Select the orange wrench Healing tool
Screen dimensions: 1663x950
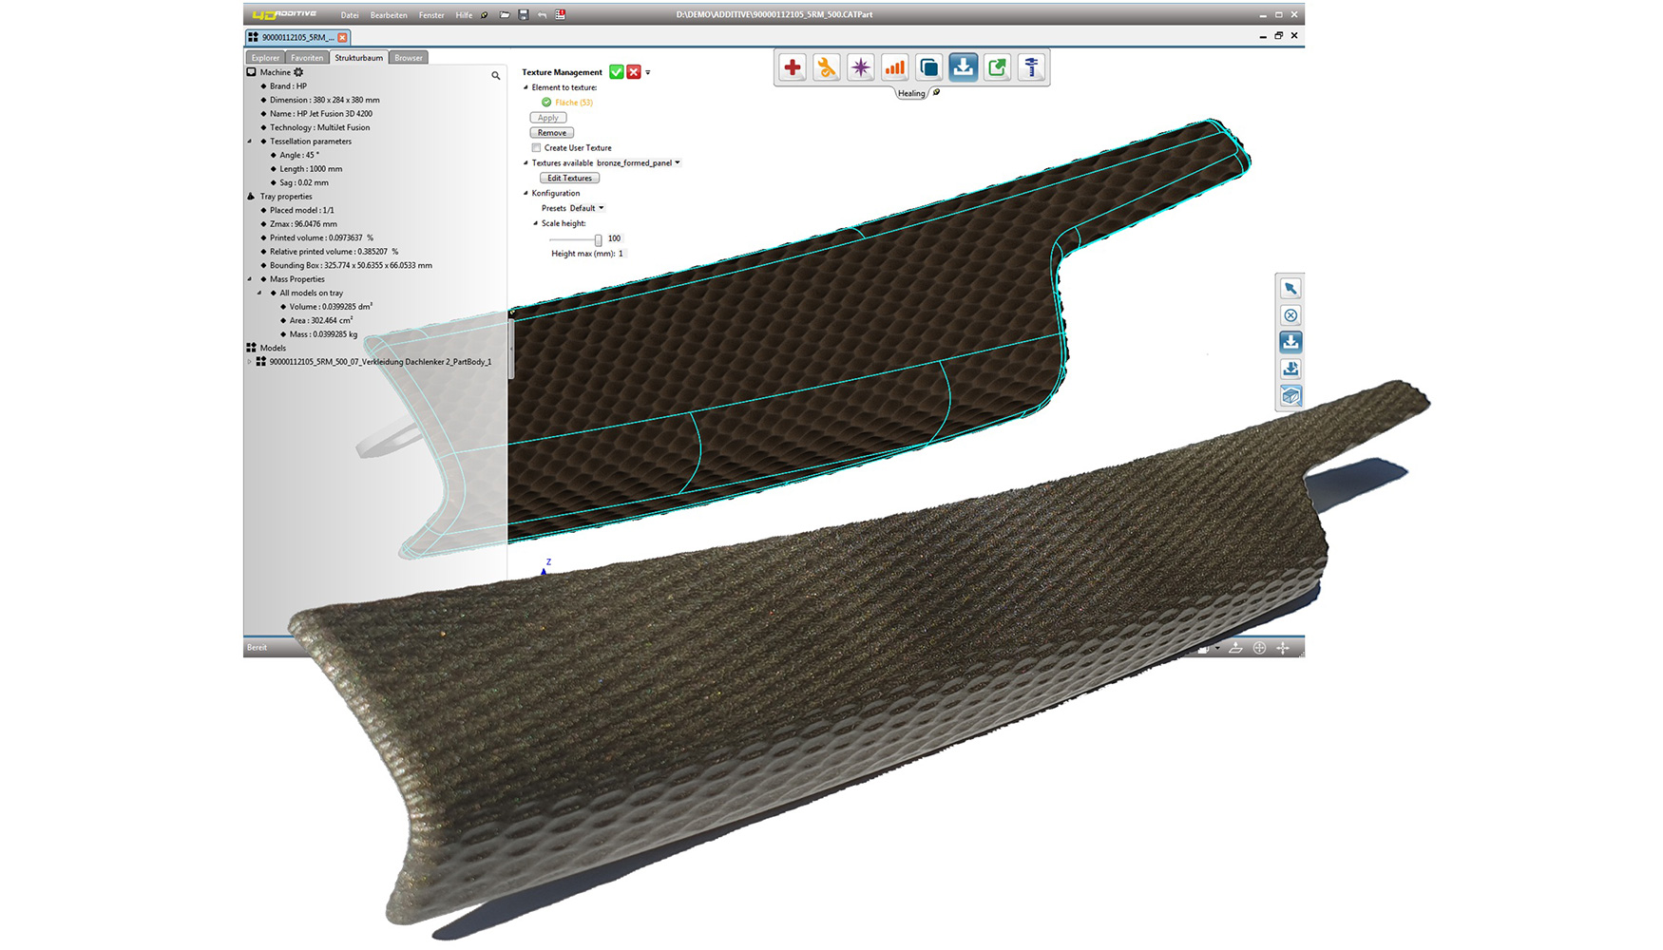[x=826, y=67]
